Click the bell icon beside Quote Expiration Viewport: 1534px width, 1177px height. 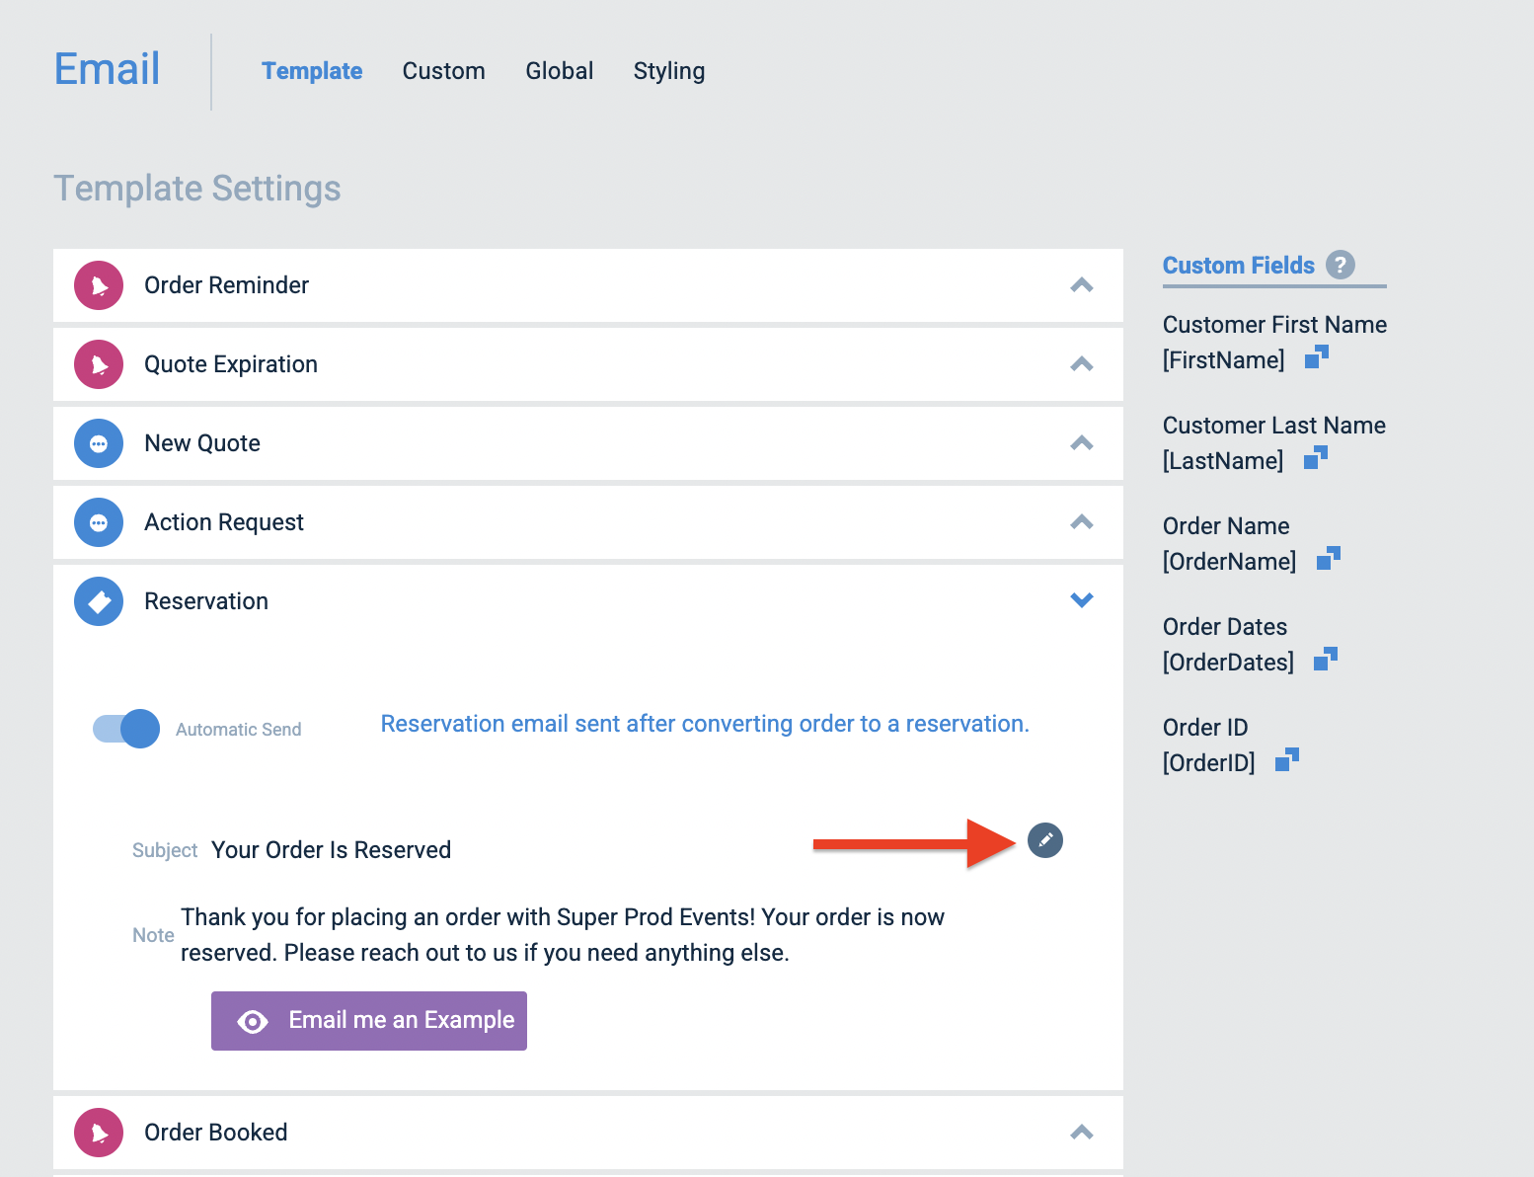click(99, 364)
